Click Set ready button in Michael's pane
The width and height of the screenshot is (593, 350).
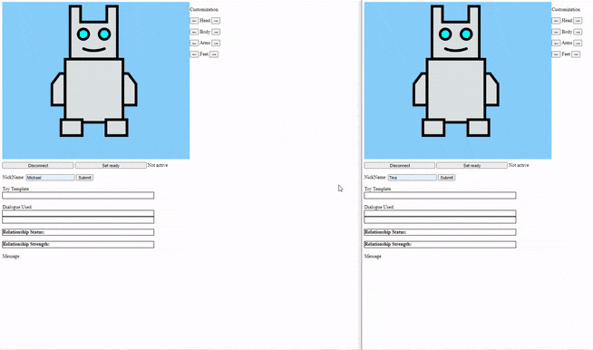click(111, 165)
